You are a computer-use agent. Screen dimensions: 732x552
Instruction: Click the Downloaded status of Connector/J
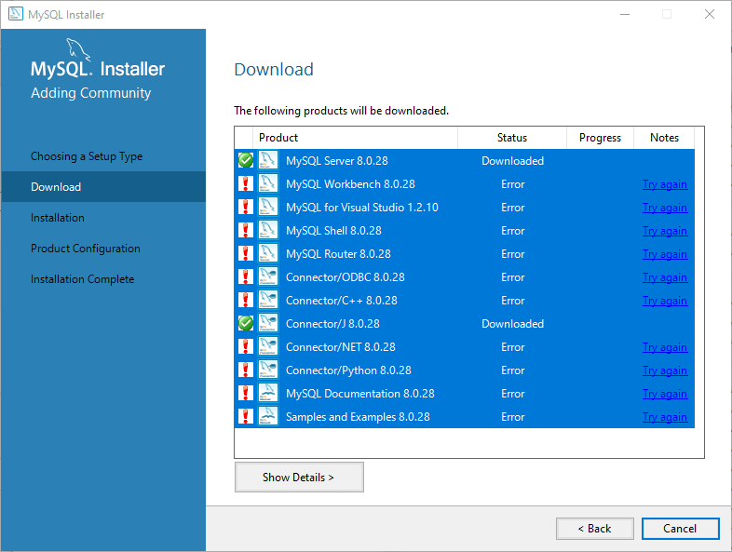coord(512,324)
